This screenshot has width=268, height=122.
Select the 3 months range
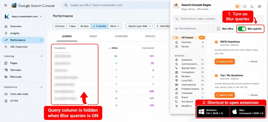click(99, 26)
